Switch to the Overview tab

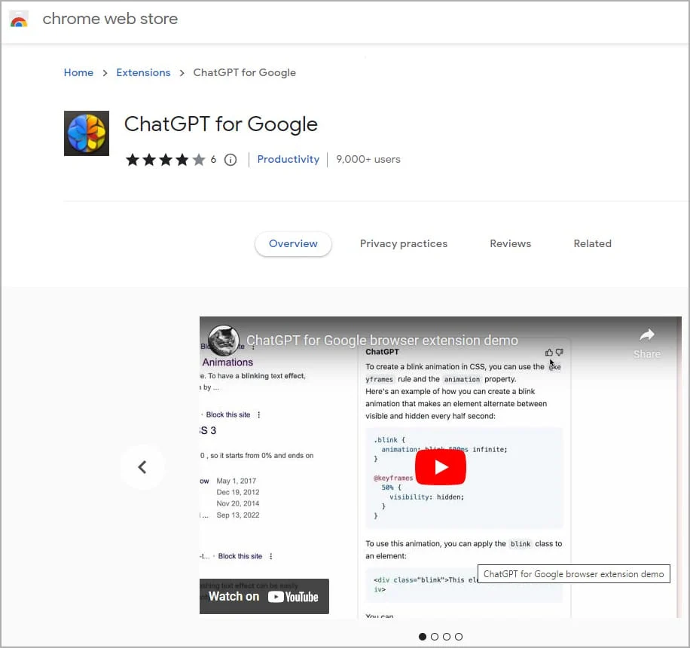[x=293, y=244]
